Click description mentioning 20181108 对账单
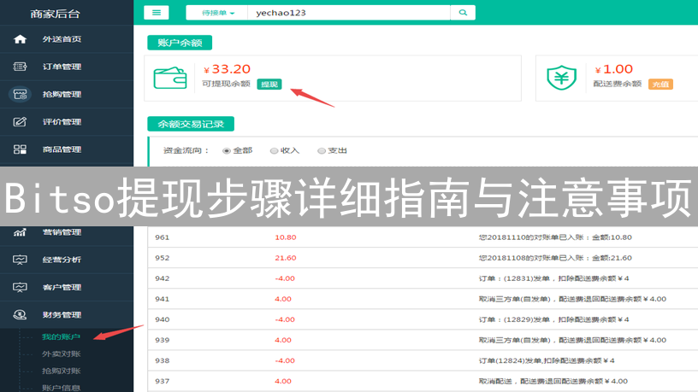 555,258
